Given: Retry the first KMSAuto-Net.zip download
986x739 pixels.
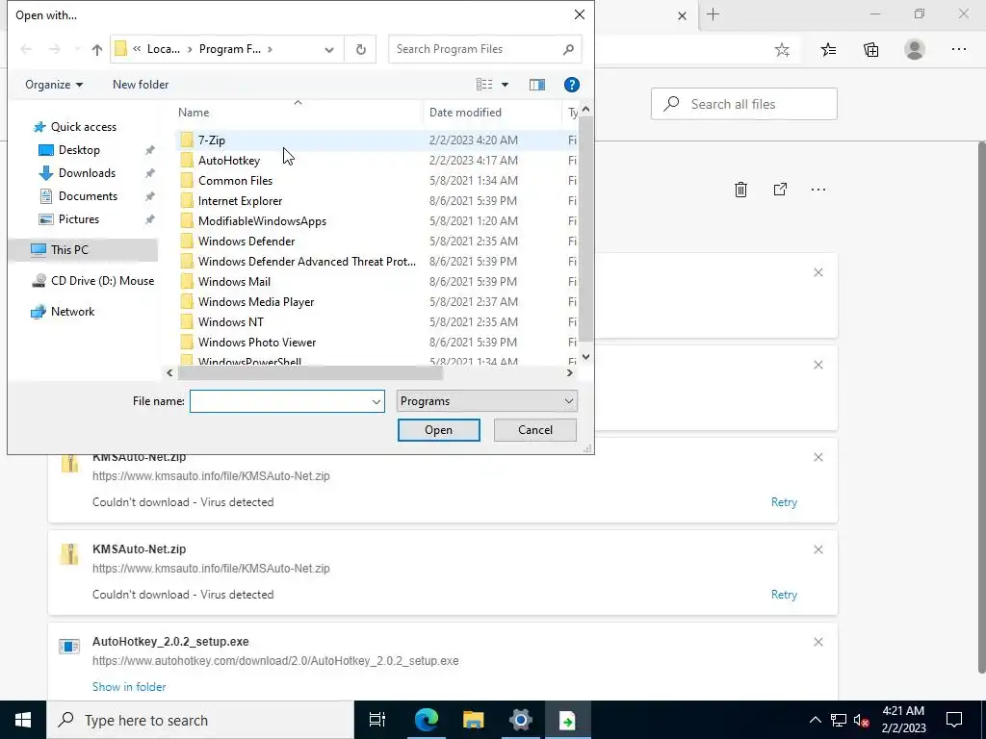Looking at the screenshot, I should click(784, 502).
